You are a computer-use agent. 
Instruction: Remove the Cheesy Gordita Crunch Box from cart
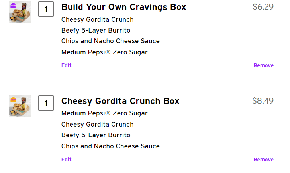[x=263, y=160]
